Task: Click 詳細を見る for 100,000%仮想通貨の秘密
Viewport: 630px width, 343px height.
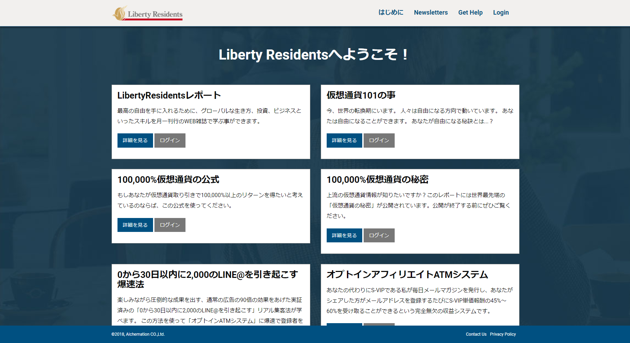Action: pos(344,235)
